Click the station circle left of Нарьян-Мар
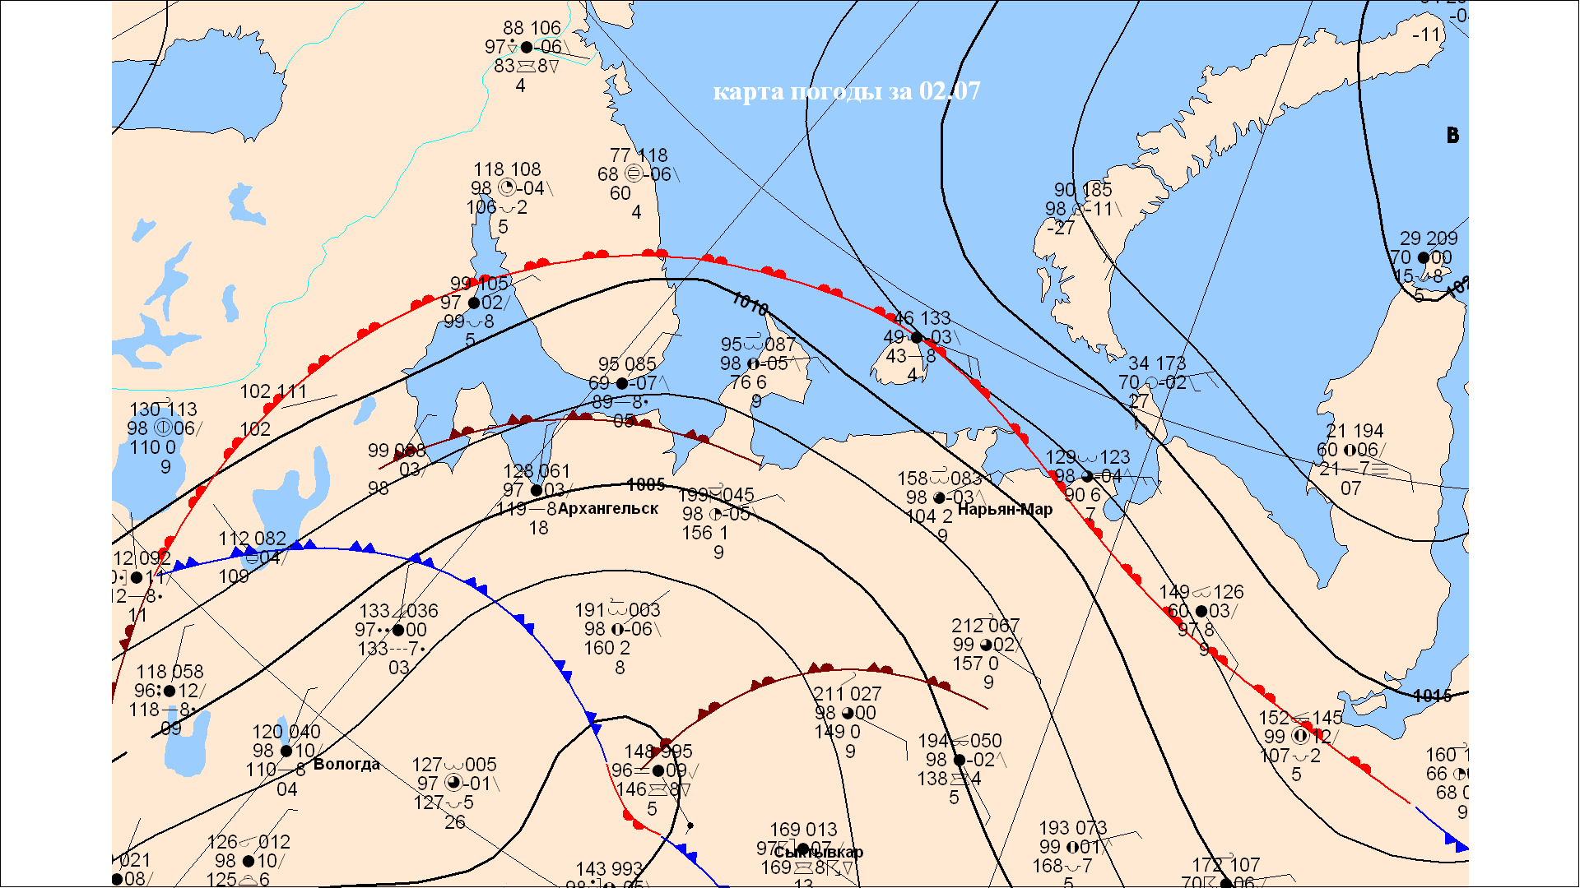This screenshot has height=888, width=1580. click(x=939, y=497)
